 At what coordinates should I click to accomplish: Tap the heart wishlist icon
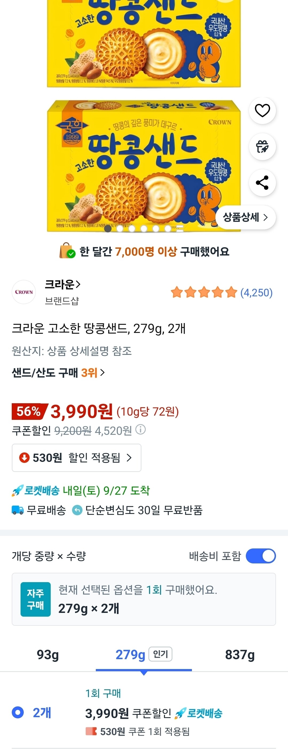tap(262, 111)
